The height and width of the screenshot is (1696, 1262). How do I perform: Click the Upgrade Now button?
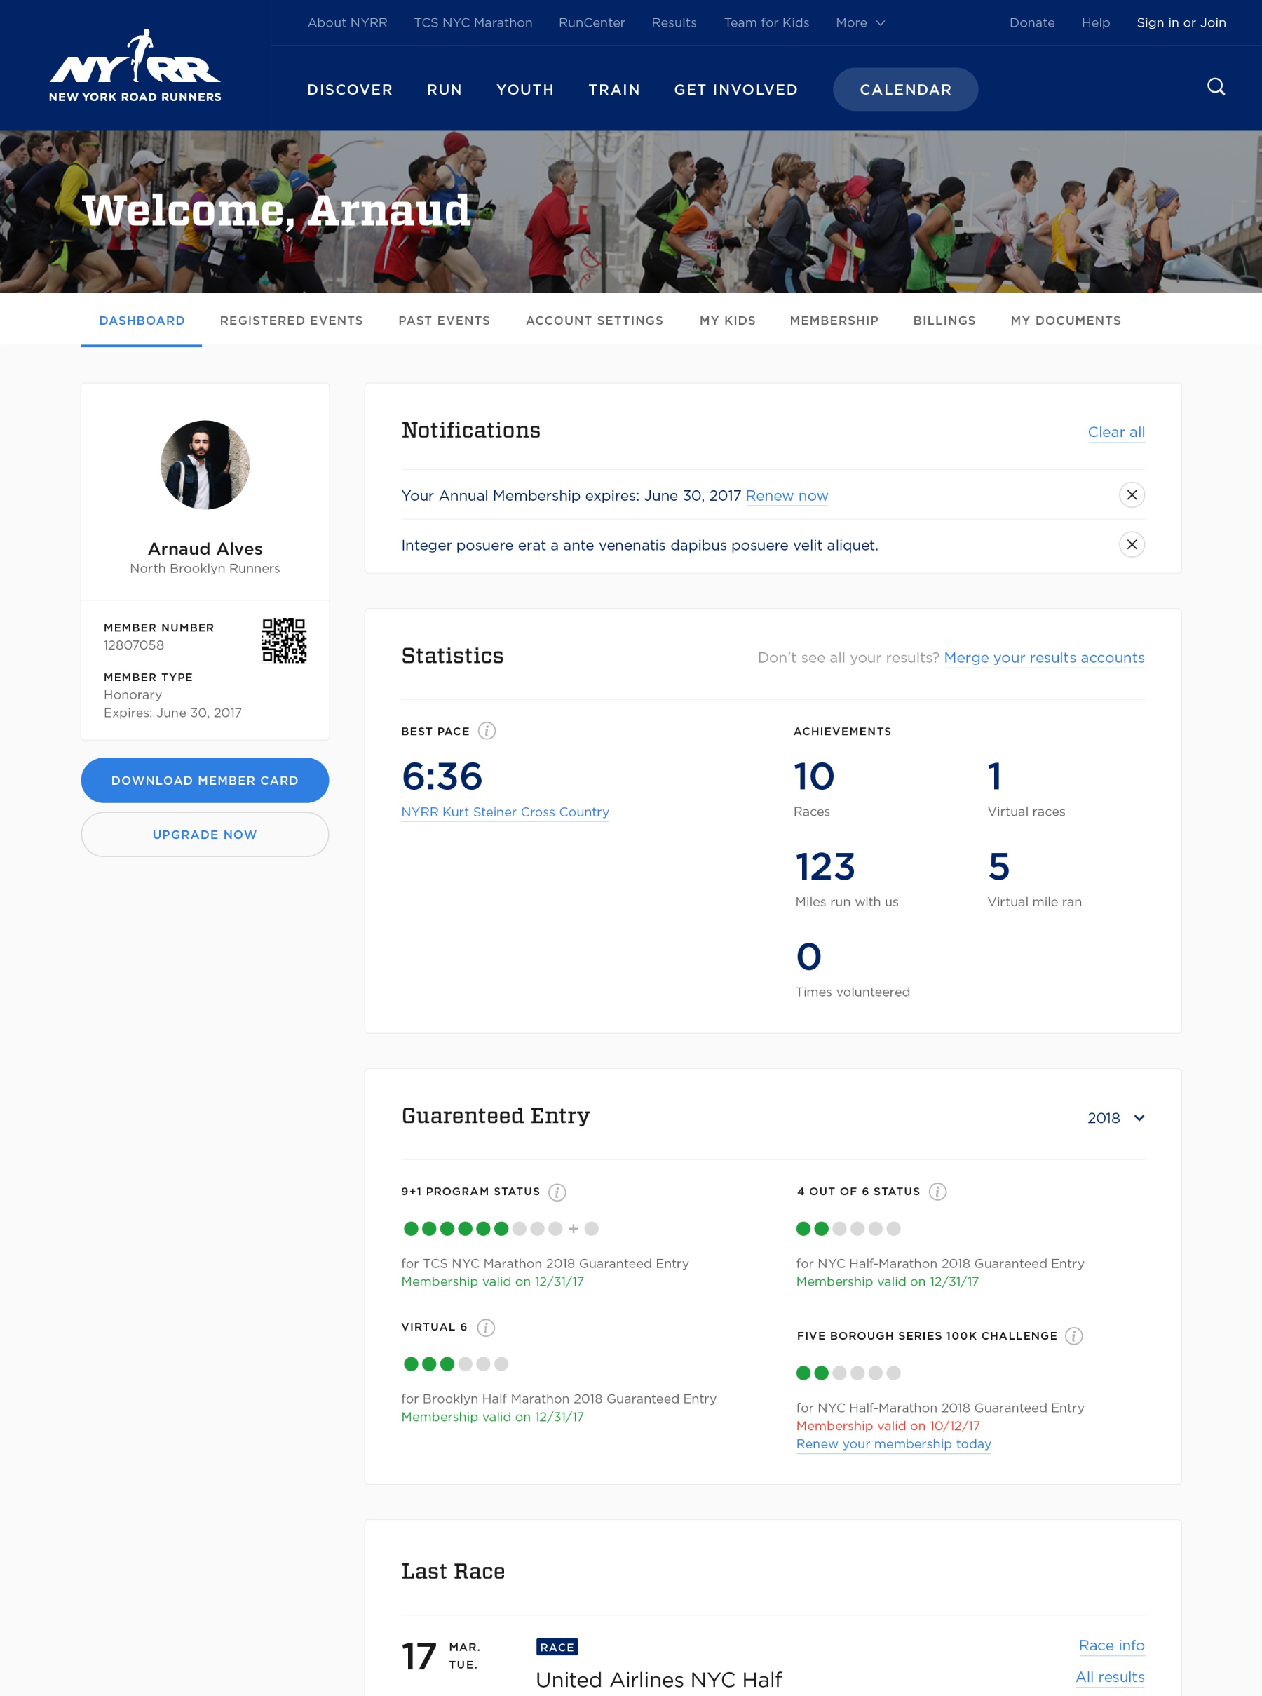tap(205, 835)
